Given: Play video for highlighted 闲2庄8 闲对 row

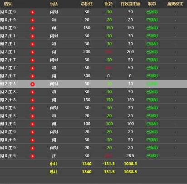Looking at the screenshot, I should [x=33, y=84].
